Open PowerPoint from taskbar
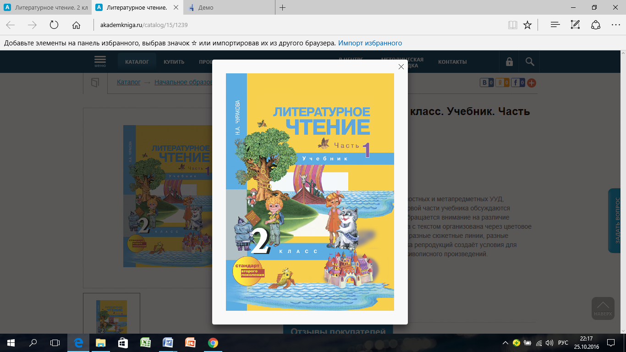This screenshot has height=352, width=626. click(190, 343)
